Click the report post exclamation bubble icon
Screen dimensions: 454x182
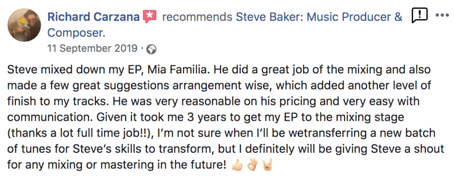(419, 16)
